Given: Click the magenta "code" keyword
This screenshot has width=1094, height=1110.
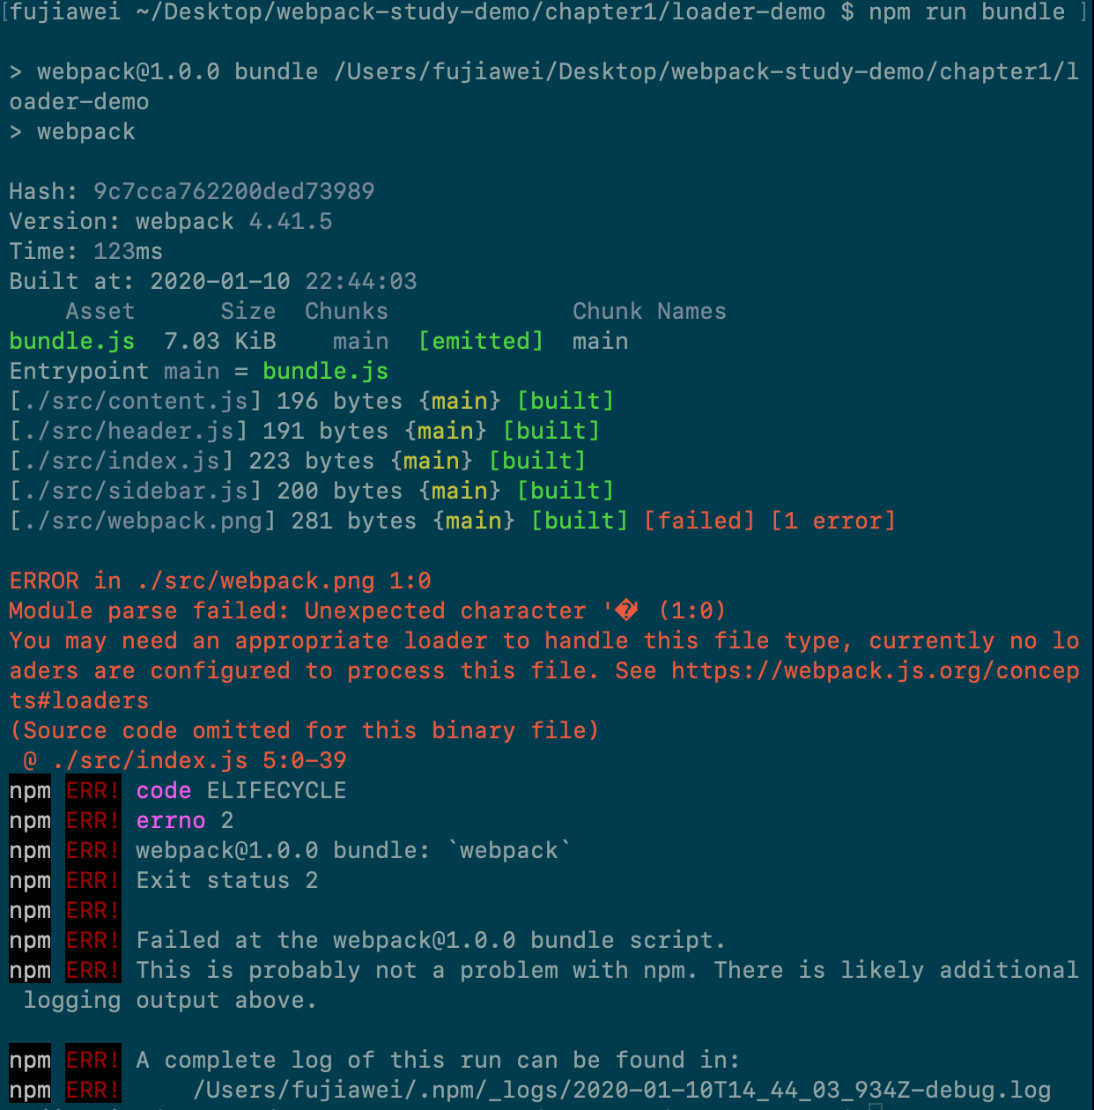Looking at the screenshot, I should tap(164, 791).
